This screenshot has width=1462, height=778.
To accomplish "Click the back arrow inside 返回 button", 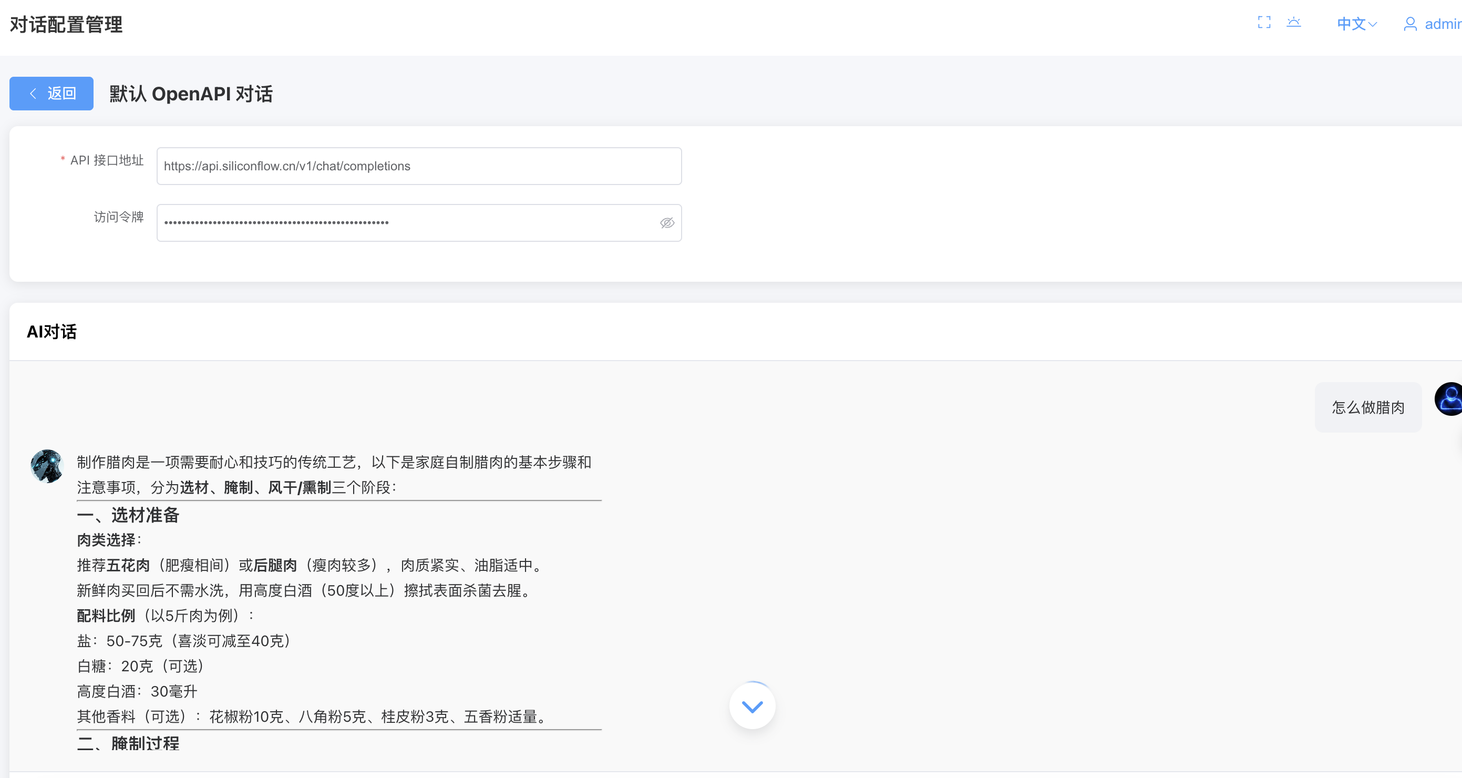I will pyautogui.click(x=33, y=93).
